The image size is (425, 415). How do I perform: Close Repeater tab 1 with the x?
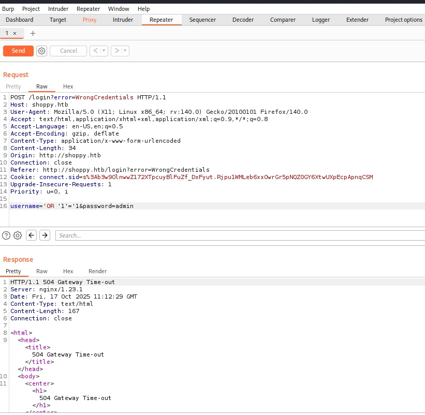[15, 33]
